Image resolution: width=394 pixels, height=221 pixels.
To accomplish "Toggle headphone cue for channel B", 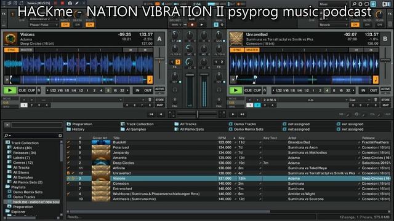I will [x=219, y=90].
